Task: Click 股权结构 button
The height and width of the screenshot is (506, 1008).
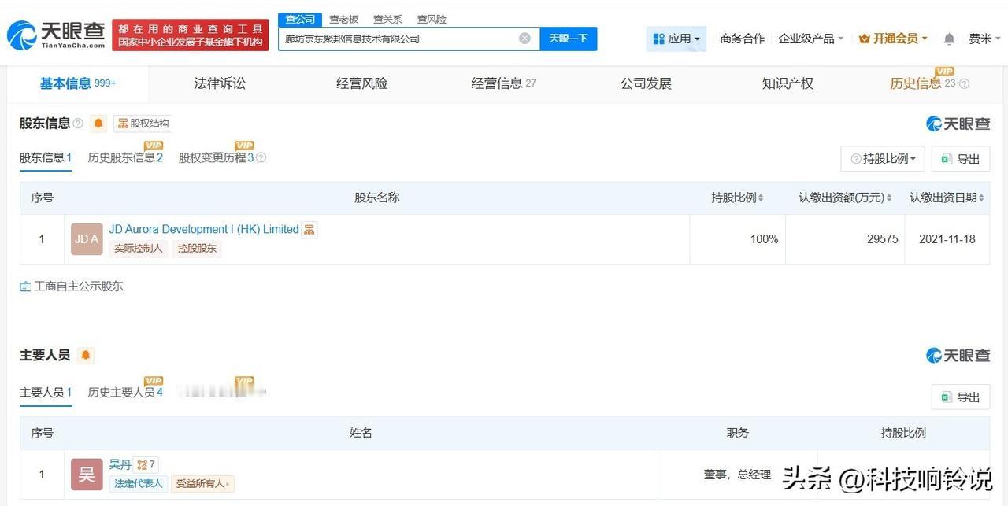Action: (143, 124)
